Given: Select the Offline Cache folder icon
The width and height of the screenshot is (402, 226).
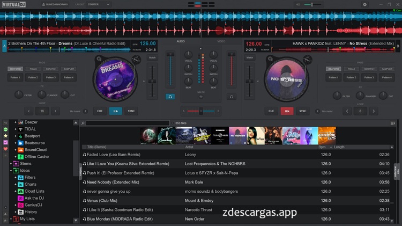Looking at the screenshot, I should [x=20, y=157].
